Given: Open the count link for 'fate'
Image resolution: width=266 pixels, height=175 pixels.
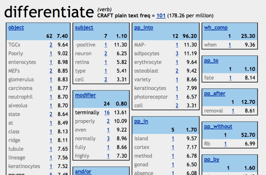Looking at the screenshot, I should (x=230, y=78).
